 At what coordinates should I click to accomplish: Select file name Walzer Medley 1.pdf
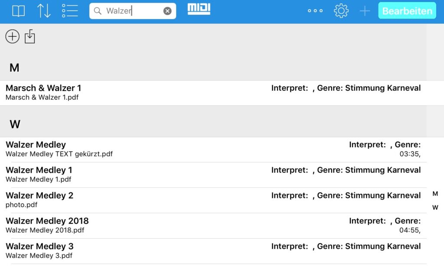39,179
